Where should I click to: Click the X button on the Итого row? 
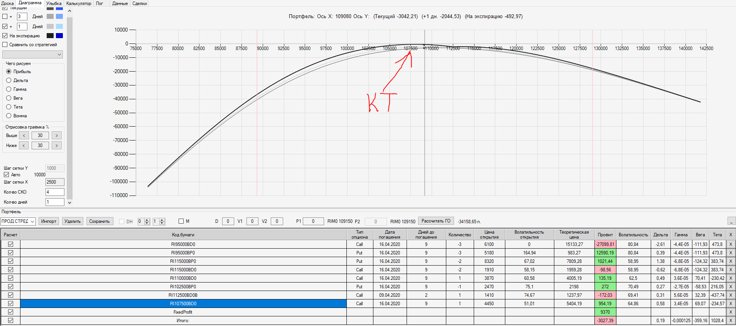[731, 321]
